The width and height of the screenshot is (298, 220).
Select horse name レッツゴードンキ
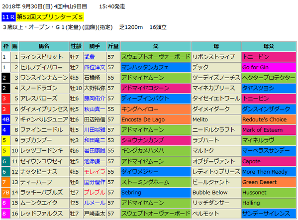point(41,151)
